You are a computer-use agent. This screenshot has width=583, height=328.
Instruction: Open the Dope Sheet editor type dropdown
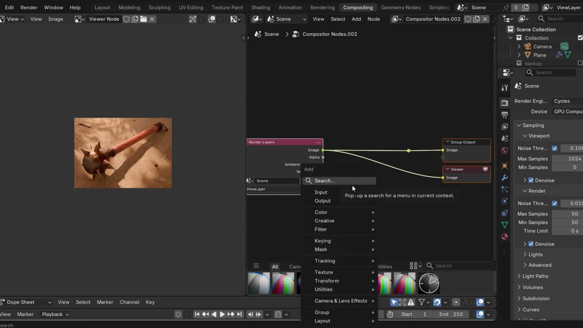coord(26,302)
